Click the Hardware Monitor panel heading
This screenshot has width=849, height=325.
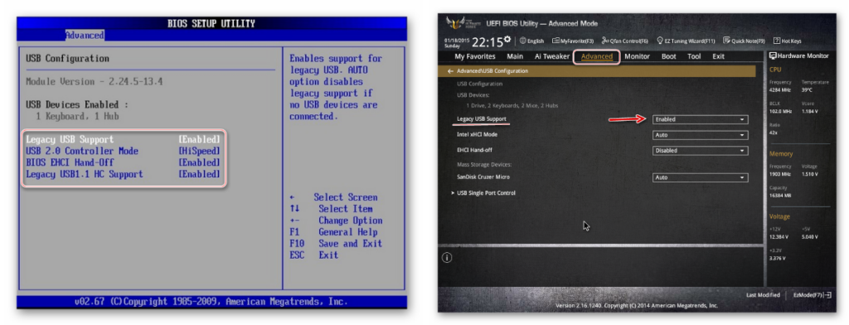click(x=799, y=56)
